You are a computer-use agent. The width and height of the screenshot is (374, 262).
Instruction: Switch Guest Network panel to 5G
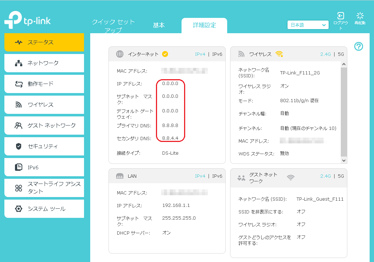point(341,176)
